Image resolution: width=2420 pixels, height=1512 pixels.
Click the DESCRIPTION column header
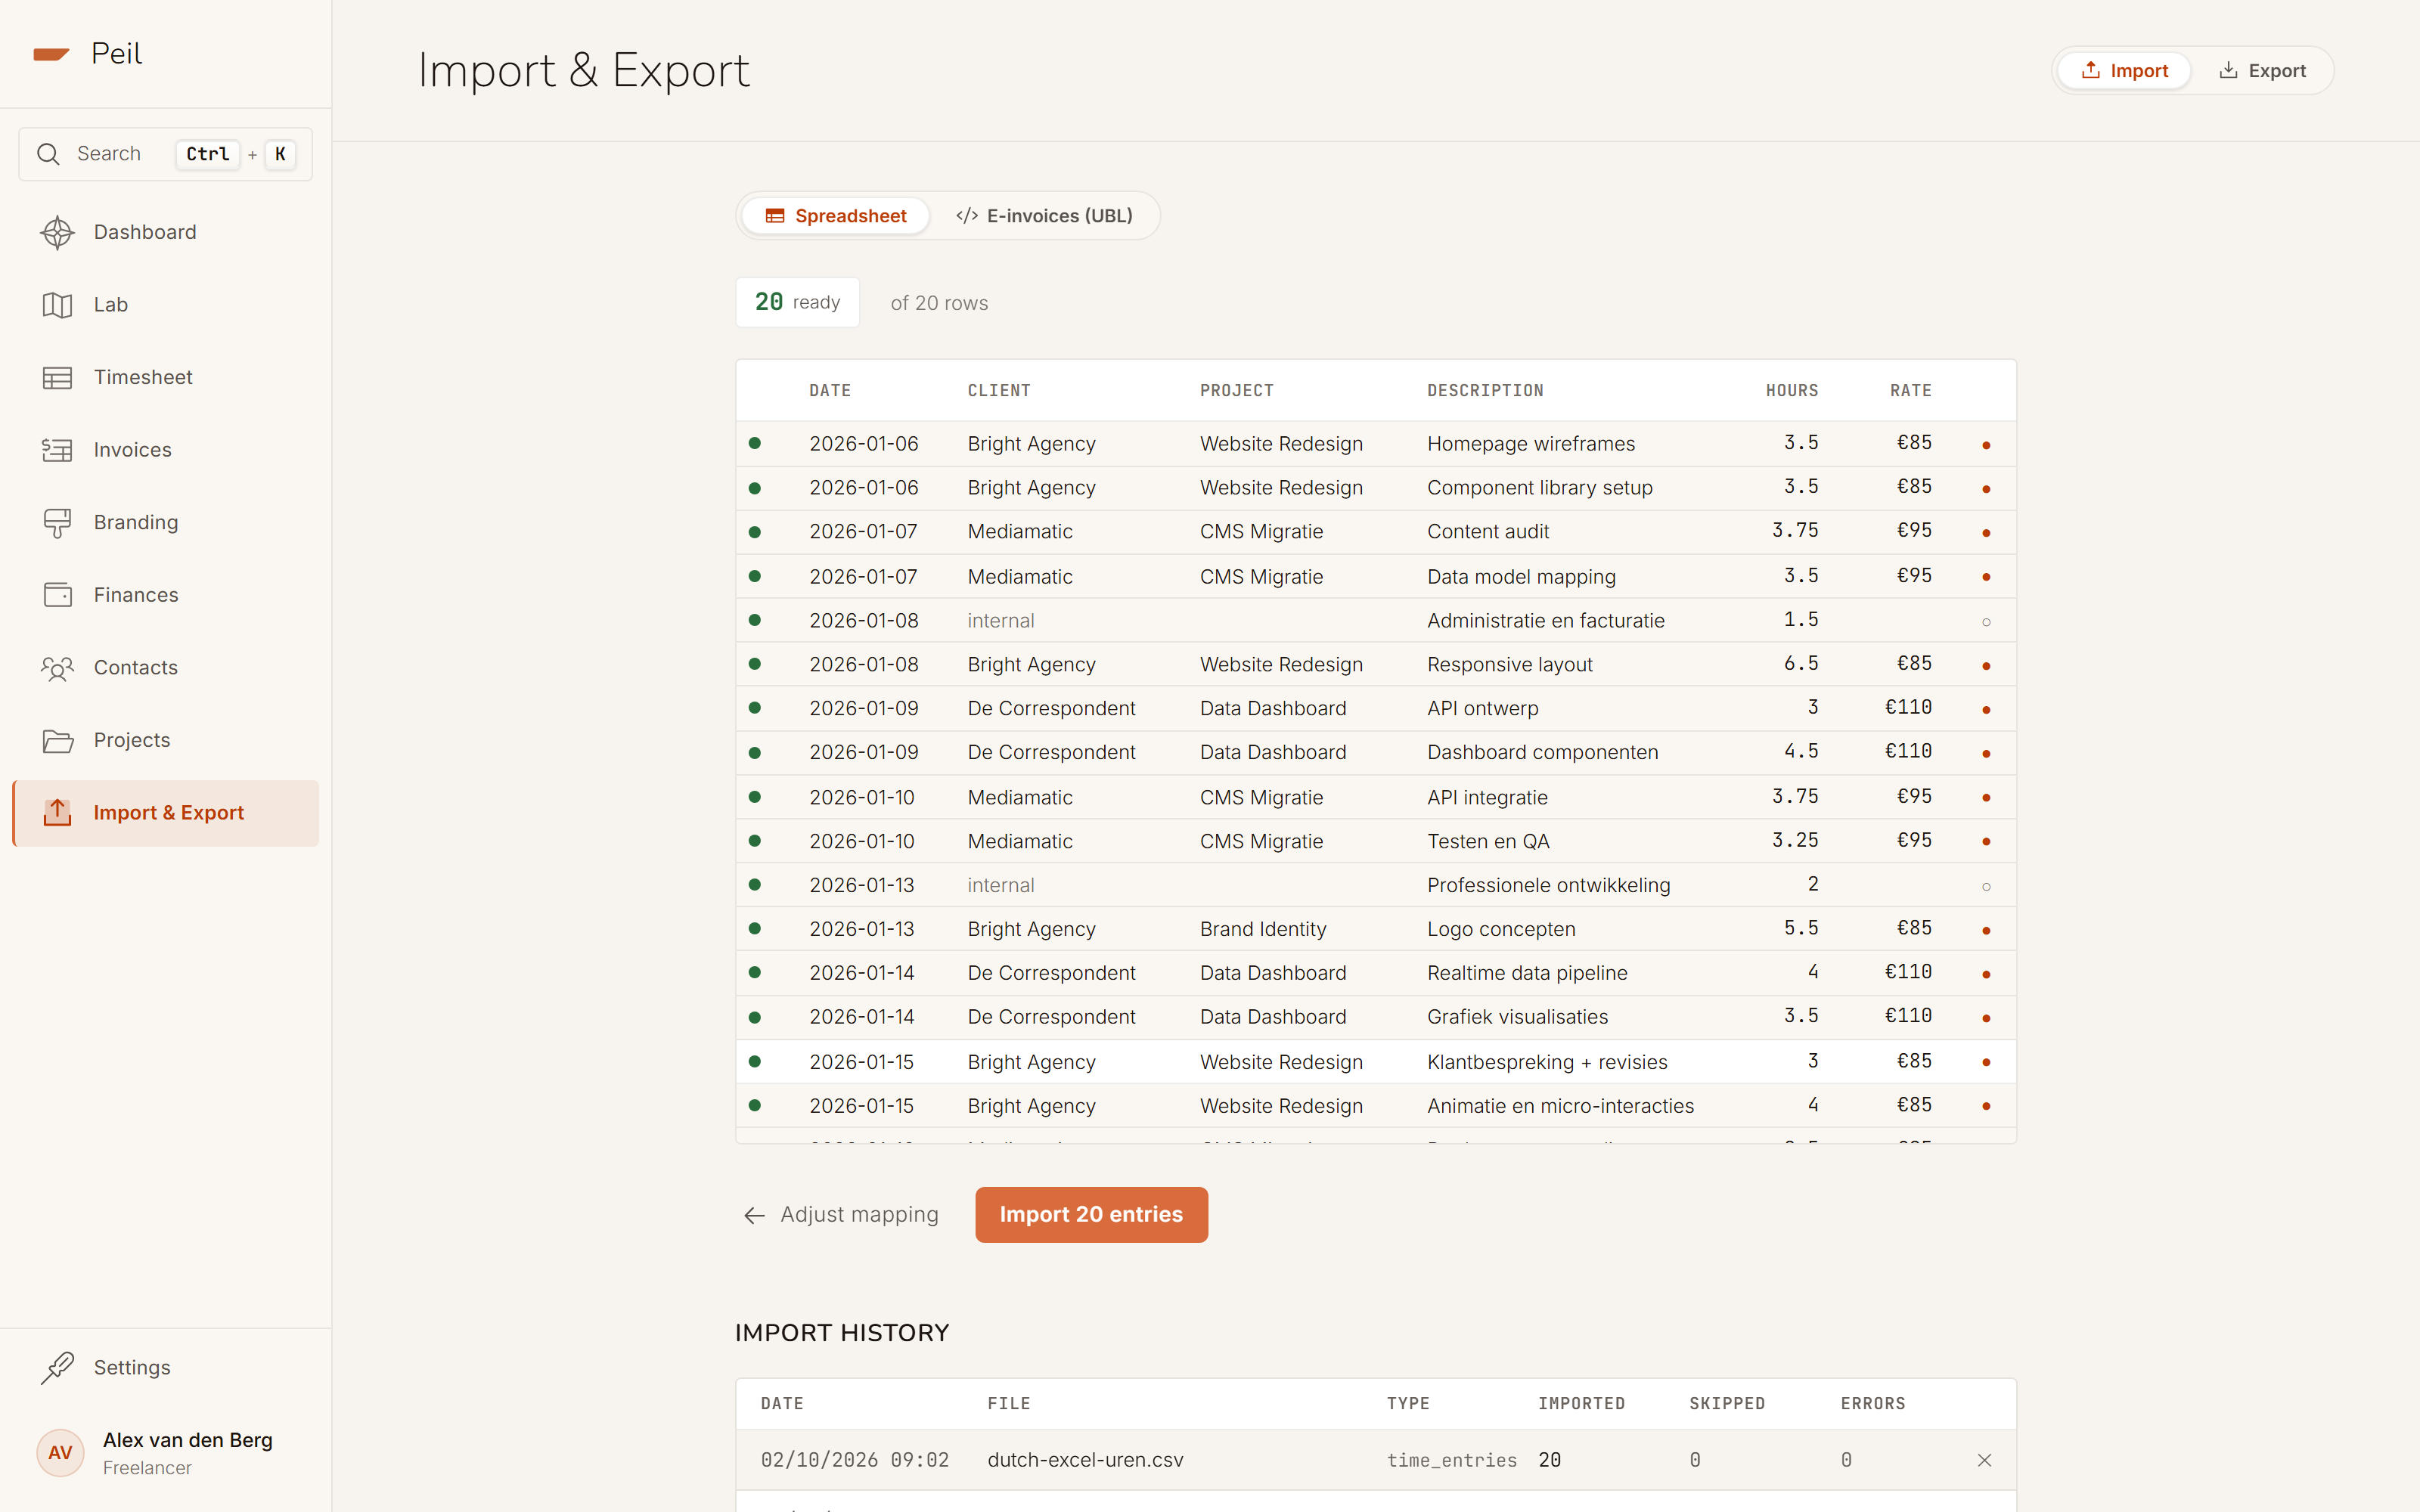point(1485,391)
